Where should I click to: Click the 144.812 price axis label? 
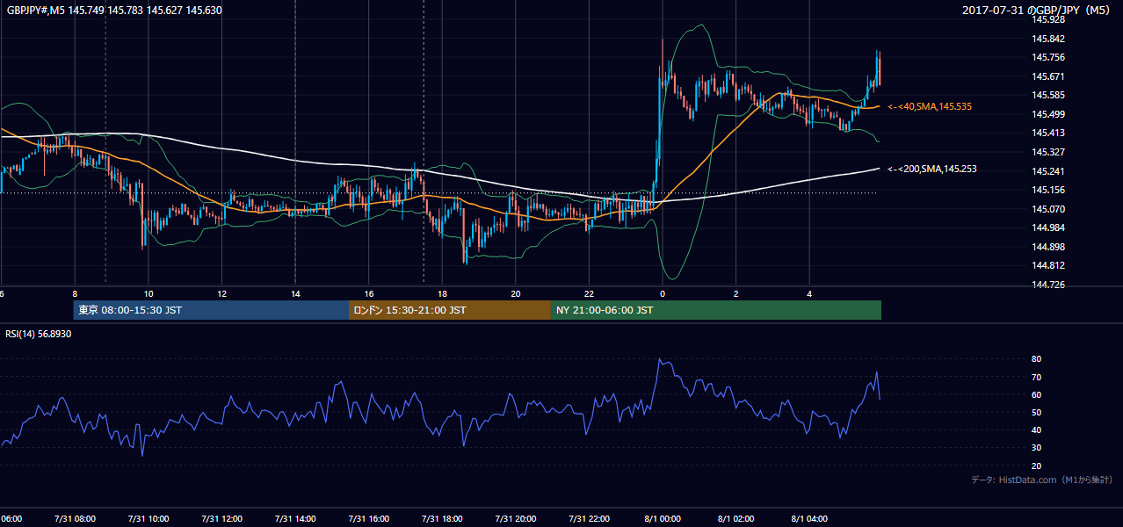pos(1047,265)
